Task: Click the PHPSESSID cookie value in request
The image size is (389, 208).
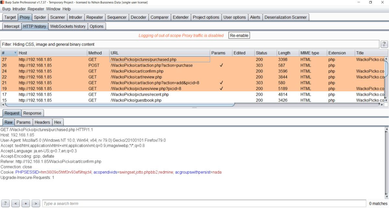Action: 66,172
